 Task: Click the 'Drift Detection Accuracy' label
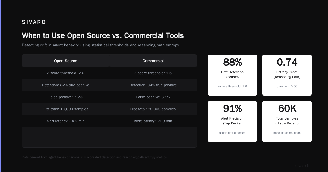(232, 75)
